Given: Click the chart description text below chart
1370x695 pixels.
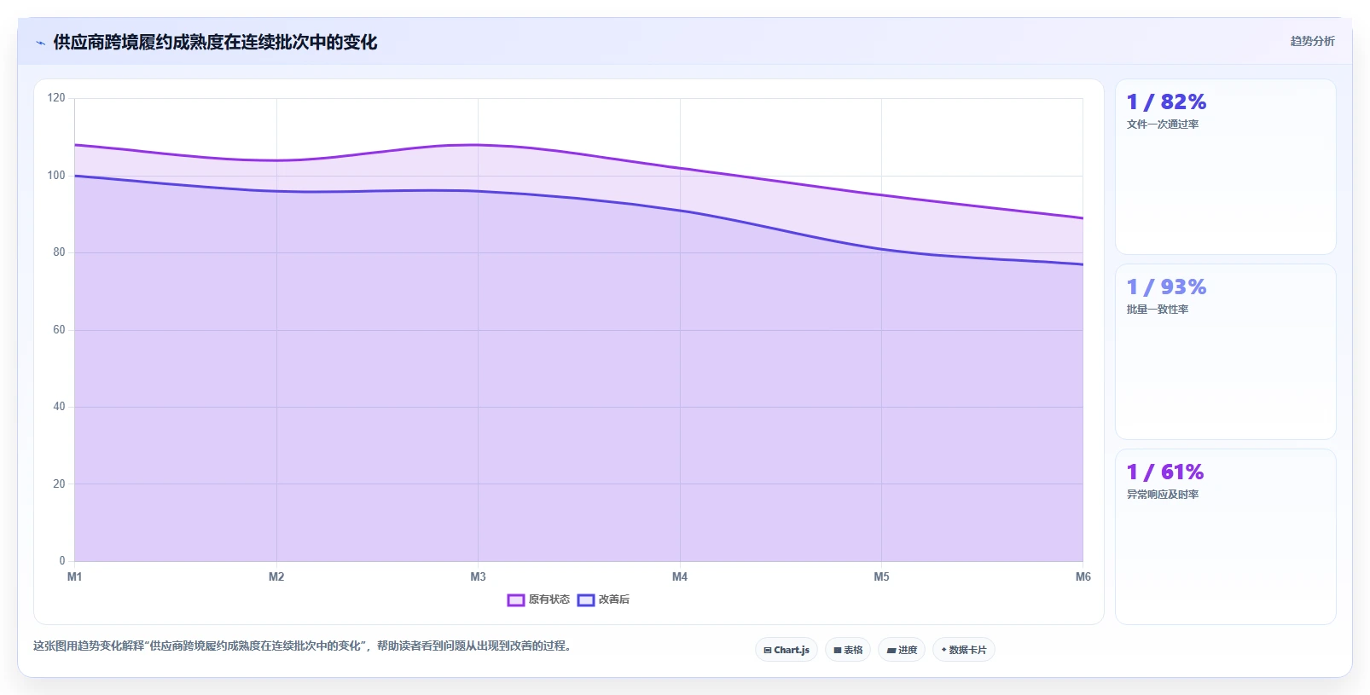Looking at the screenshot, I should pyautogui.click(x=302, y=646).
